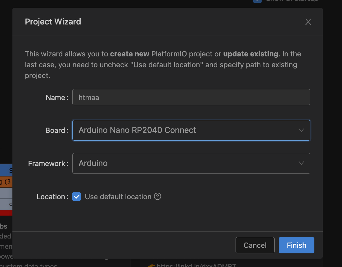Click the 'Name:' field label
Image resolution: width=342 pixels, height=267 pixels.
56,98
